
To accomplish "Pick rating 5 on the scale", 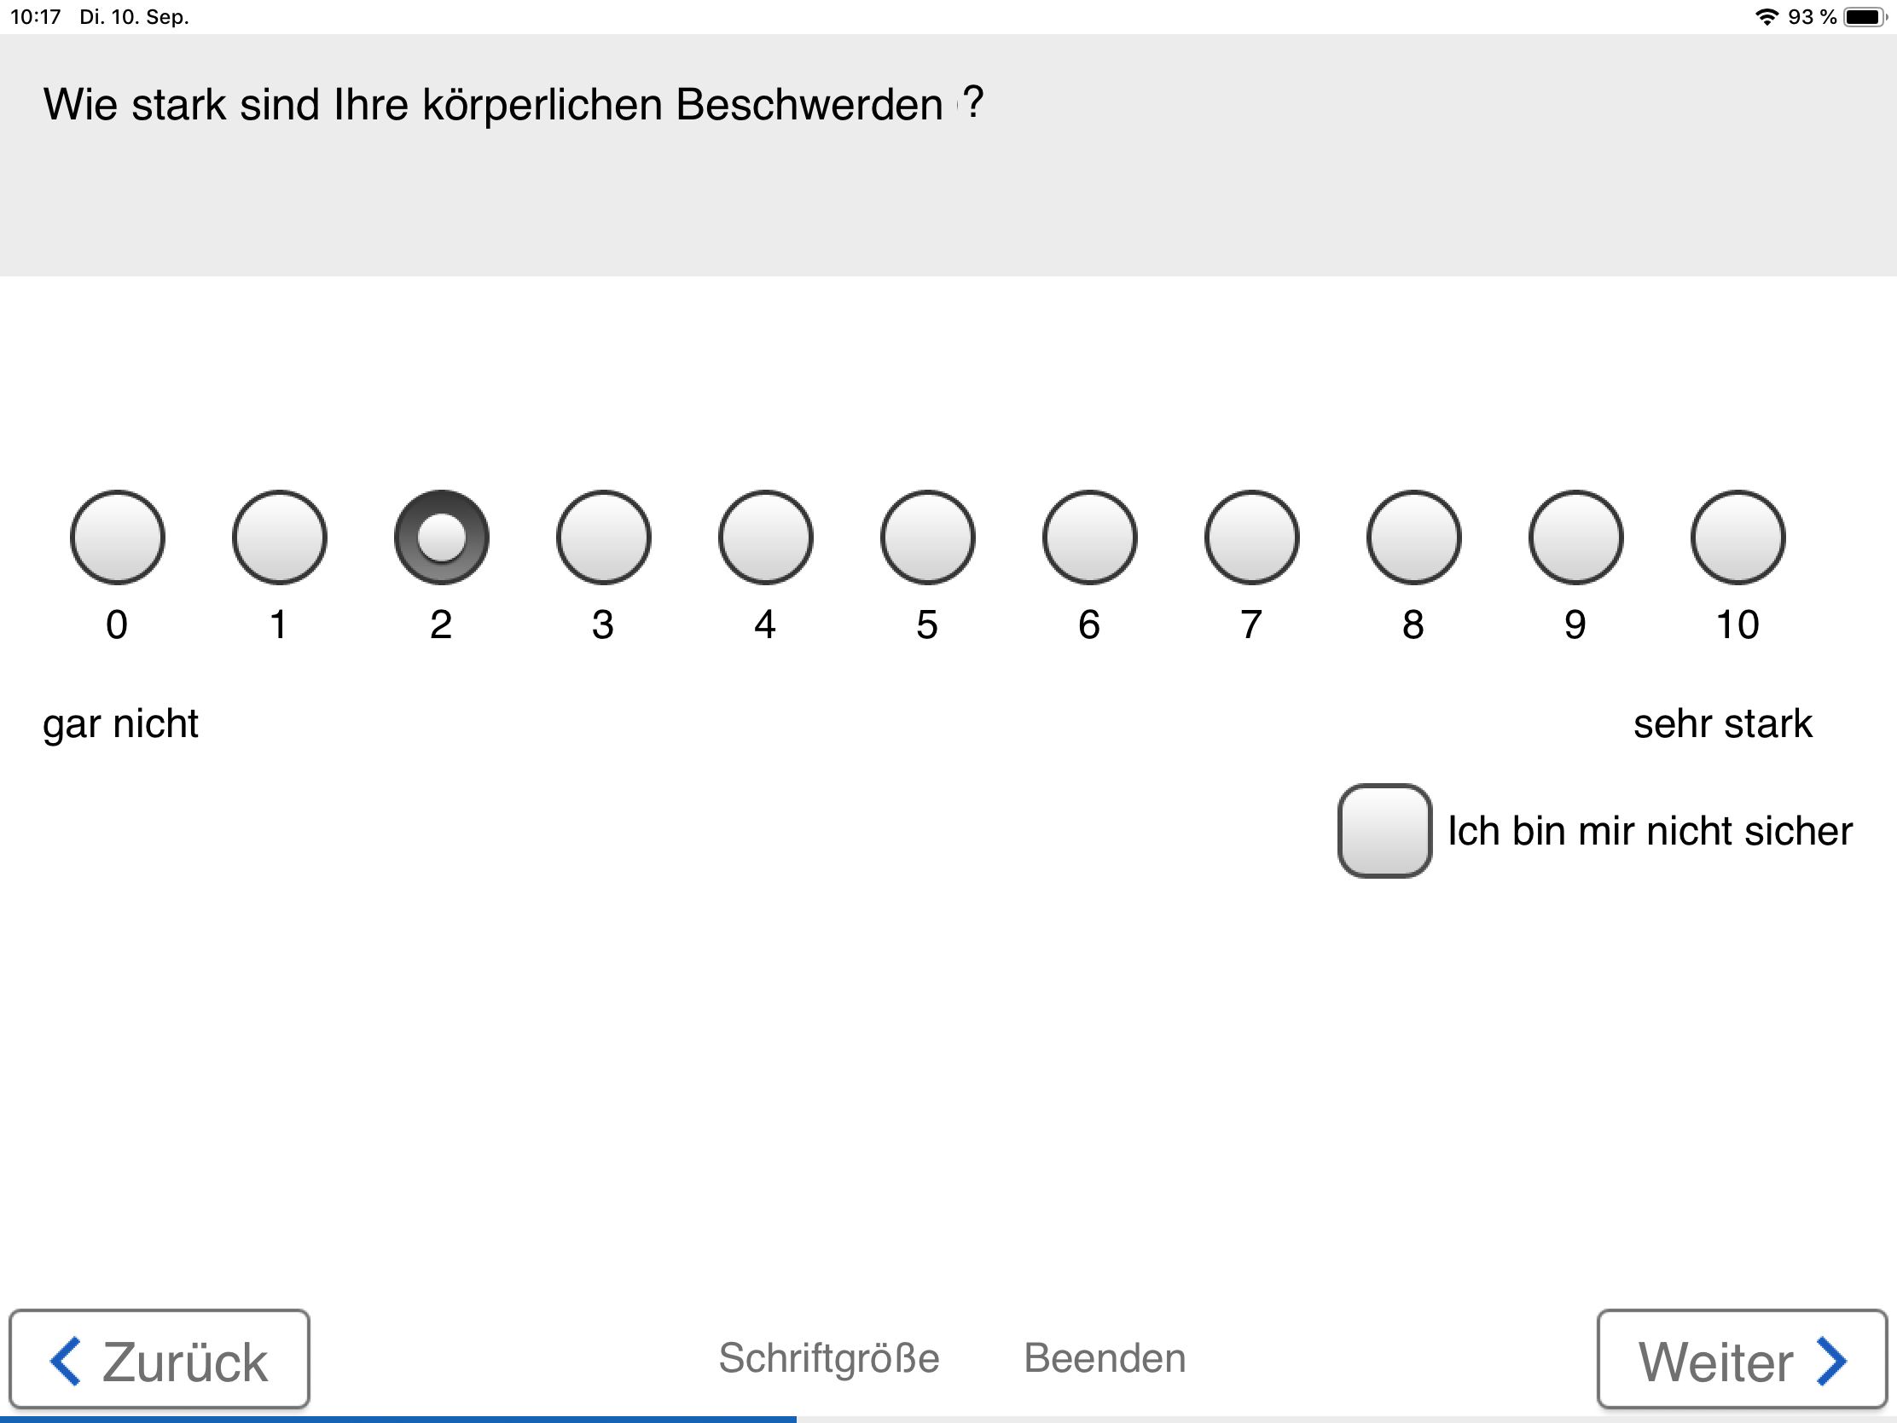I will pos(928,537).
